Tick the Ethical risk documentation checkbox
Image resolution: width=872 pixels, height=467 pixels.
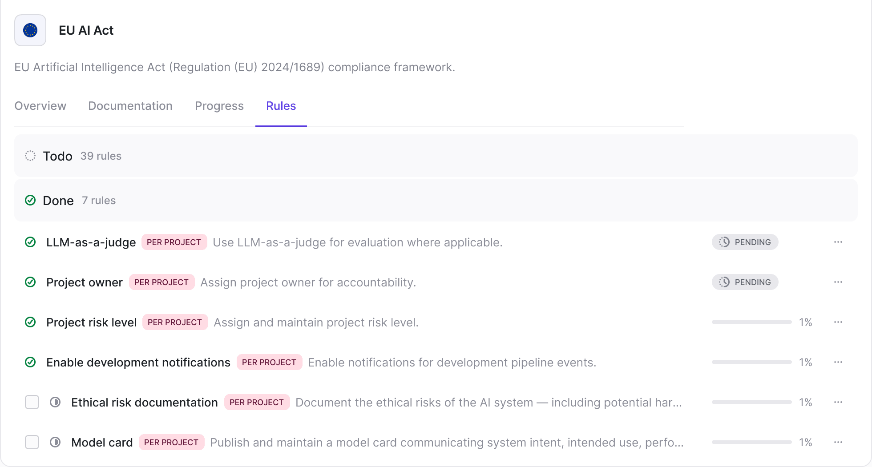tap(32, 402)
